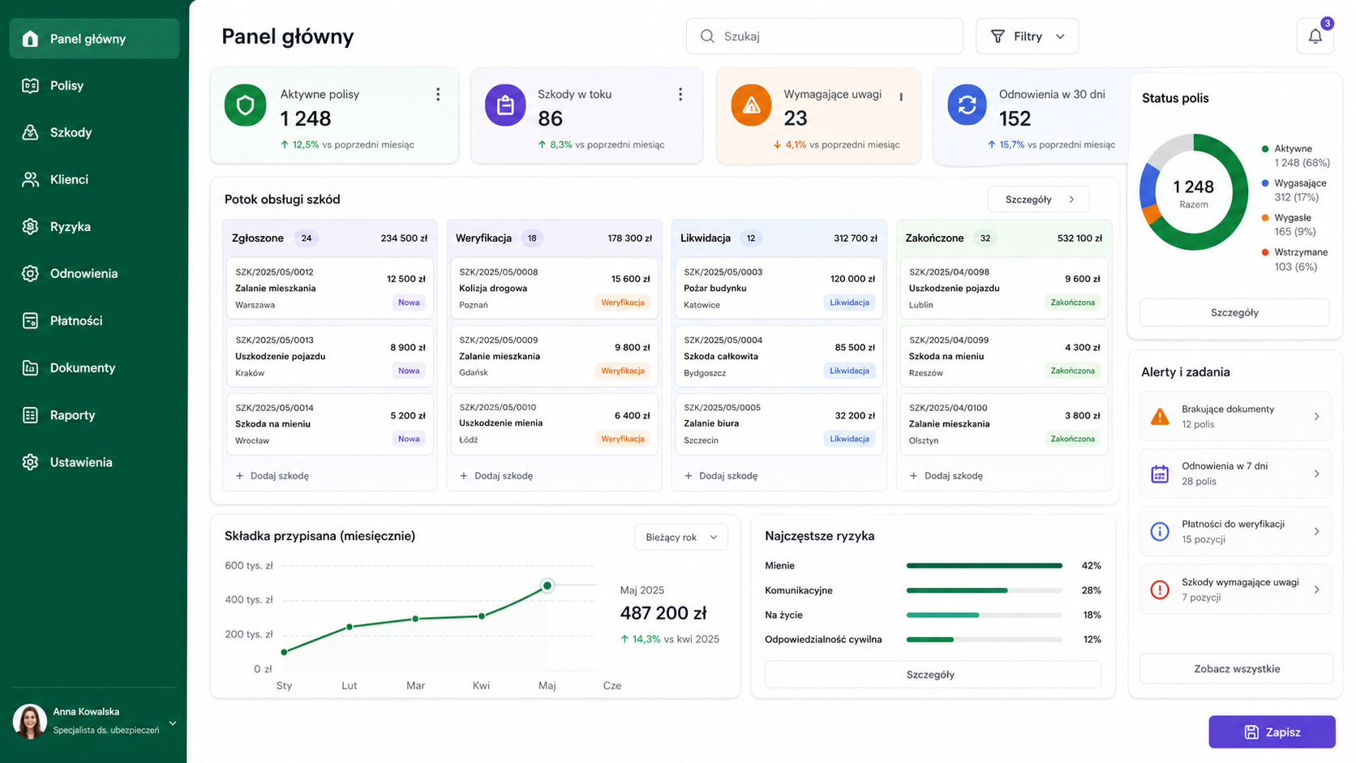Open Polisy from the sidebar menu

pyautogui.click(x=94, y=85)
